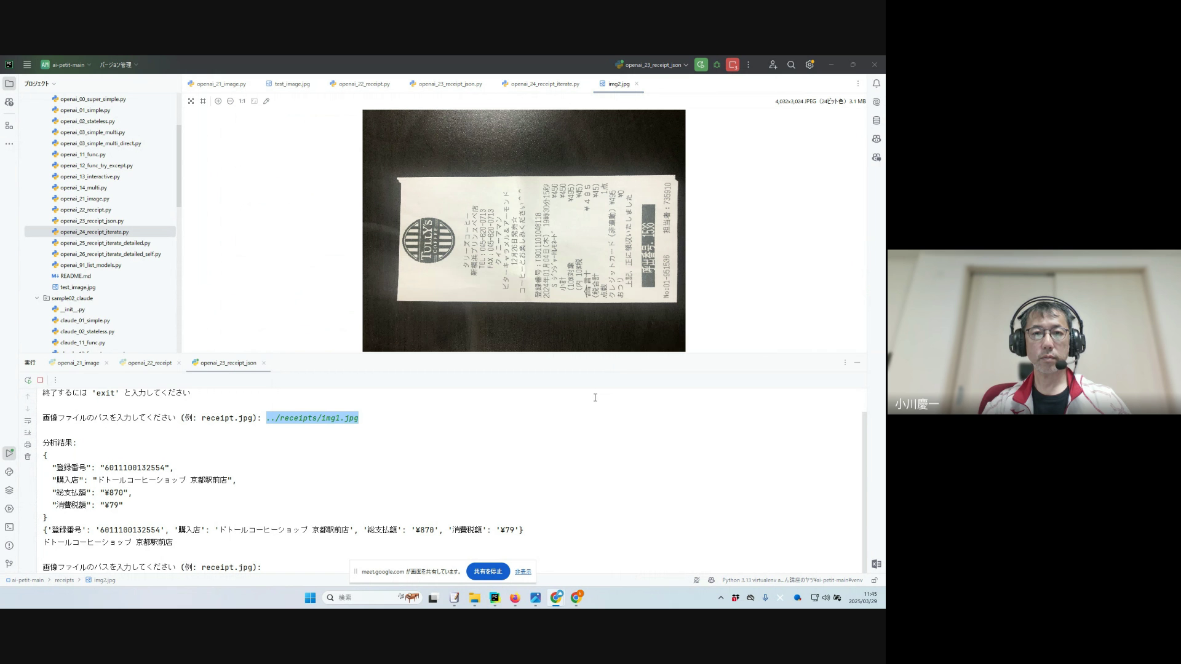
Task: Zoom out of the image with the minus icon
Action: coord(230,101)
